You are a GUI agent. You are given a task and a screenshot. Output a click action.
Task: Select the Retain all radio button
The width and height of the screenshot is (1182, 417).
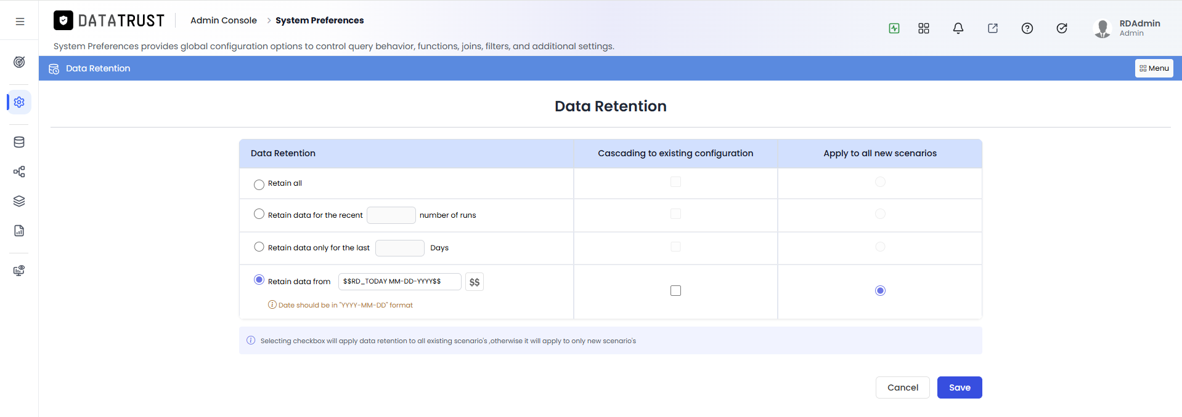click(259, 185)
